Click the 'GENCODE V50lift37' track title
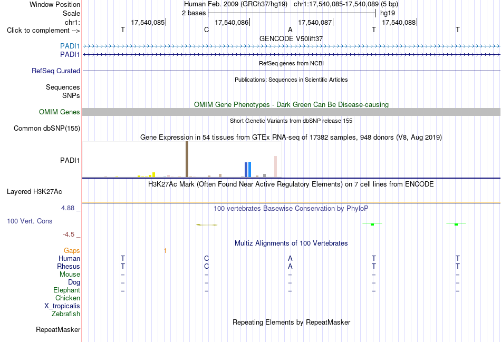 pos(291,38)
